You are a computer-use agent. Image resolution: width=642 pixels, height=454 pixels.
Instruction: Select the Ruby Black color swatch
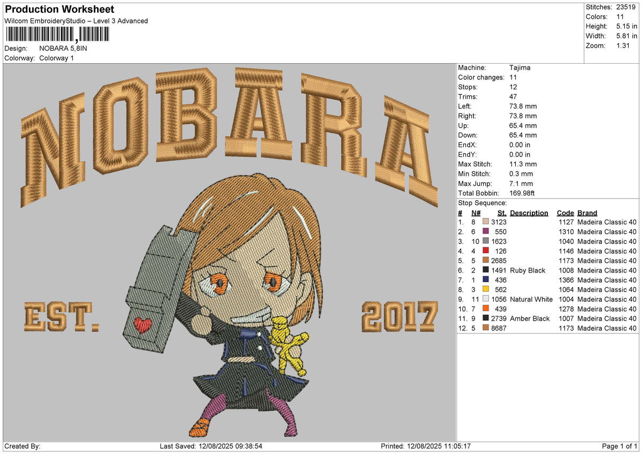pyautogui.click(x=485, y=270)
